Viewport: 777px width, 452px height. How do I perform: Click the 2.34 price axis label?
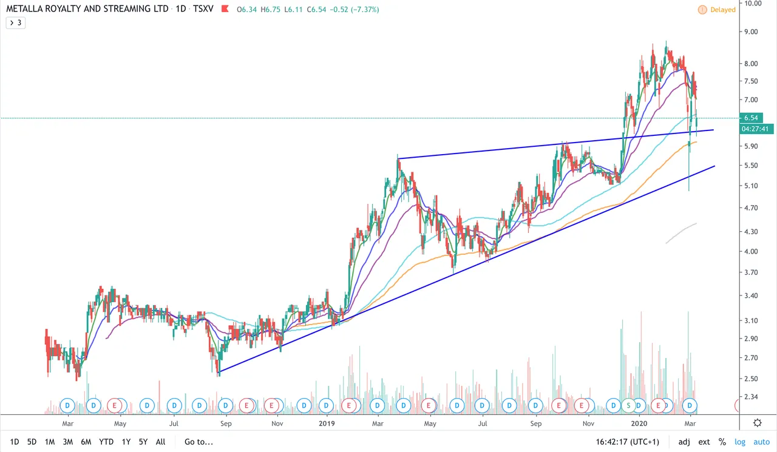[750, 397]
